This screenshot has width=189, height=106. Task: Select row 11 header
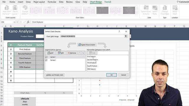point(1,72)
